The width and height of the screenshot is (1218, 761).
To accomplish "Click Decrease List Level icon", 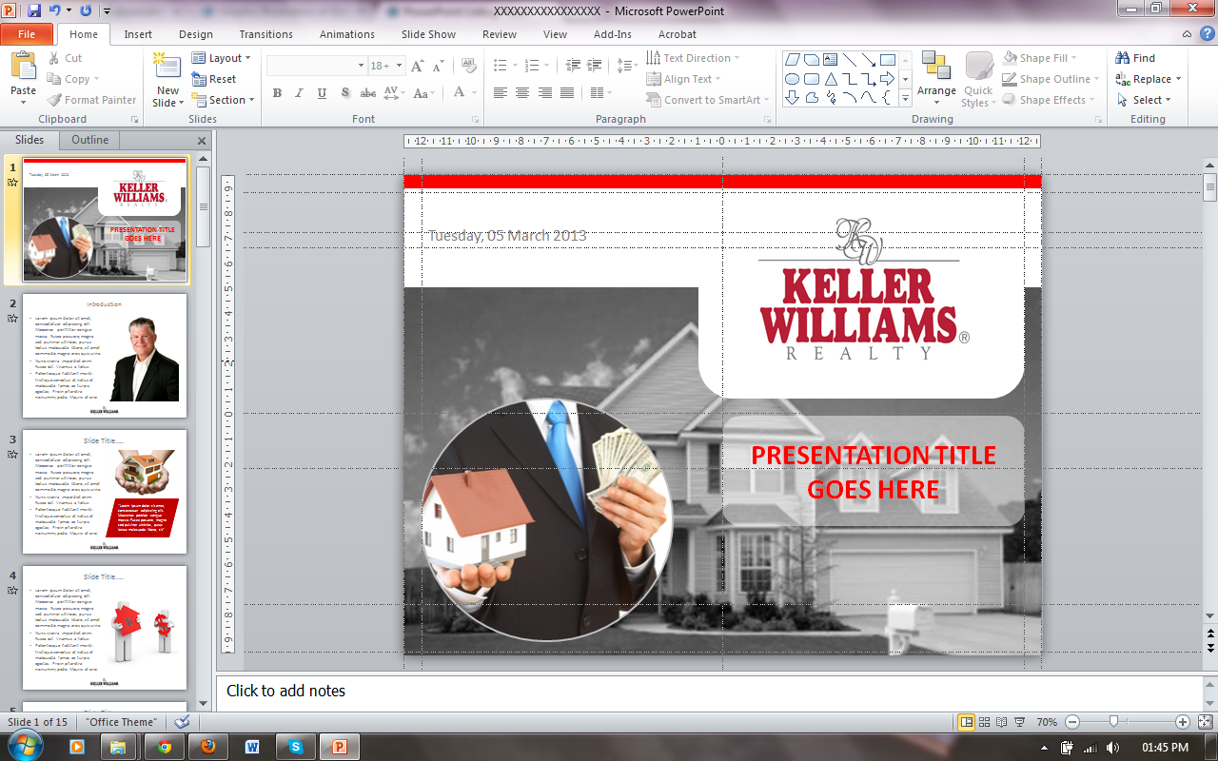I will 573,66.
